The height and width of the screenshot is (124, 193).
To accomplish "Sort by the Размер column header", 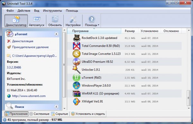I will [130, 31].
